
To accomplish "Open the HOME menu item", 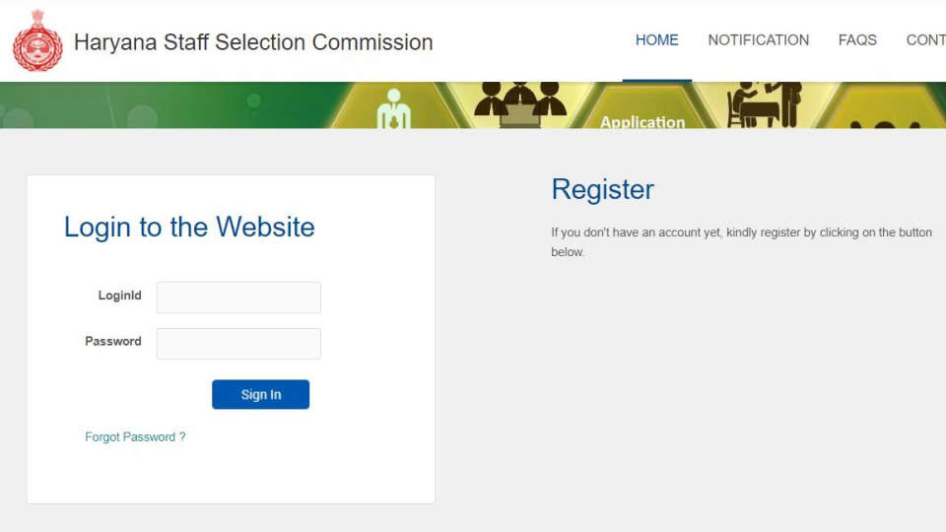I will tap(656, 40).
